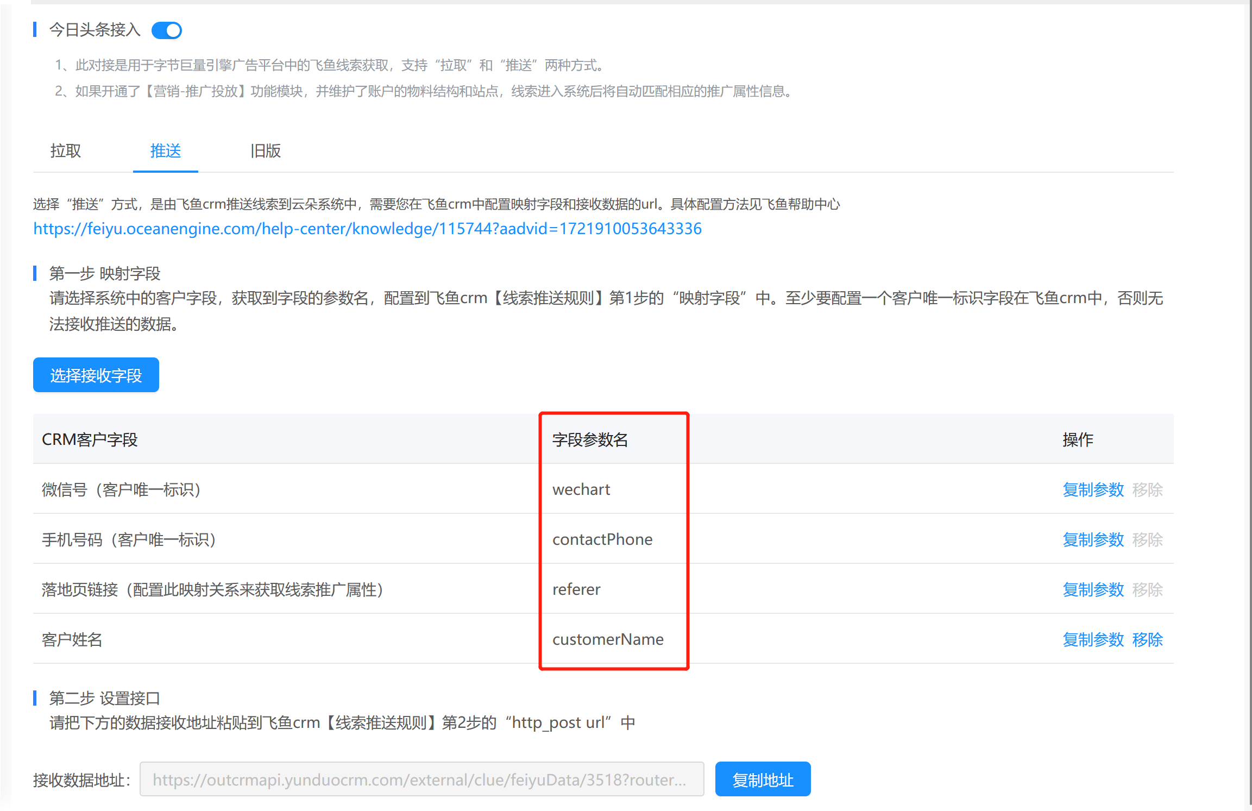Click the 字段参数名 column header
This screenshot has width=1252, height=811.
click(590, 439)
